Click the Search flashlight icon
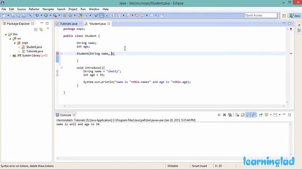This screenshot has width=302, height=170. click(x=86, y=16)
